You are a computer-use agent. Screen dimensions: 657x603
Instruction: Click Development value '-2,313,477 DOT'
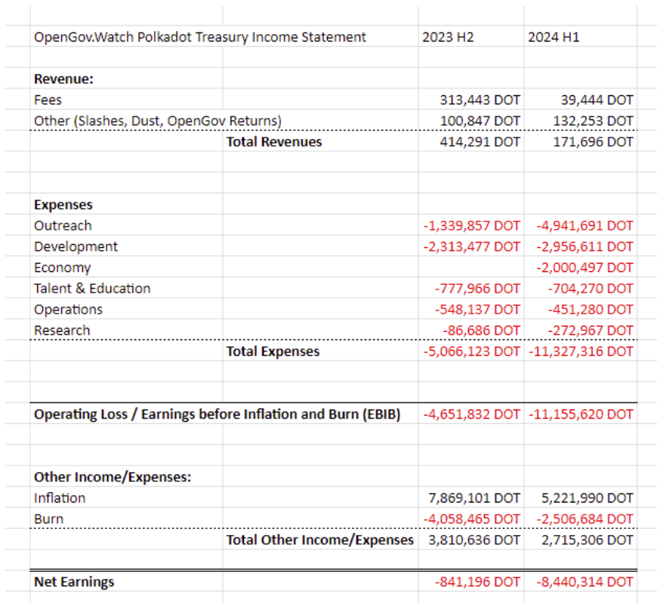coord(472,246)
